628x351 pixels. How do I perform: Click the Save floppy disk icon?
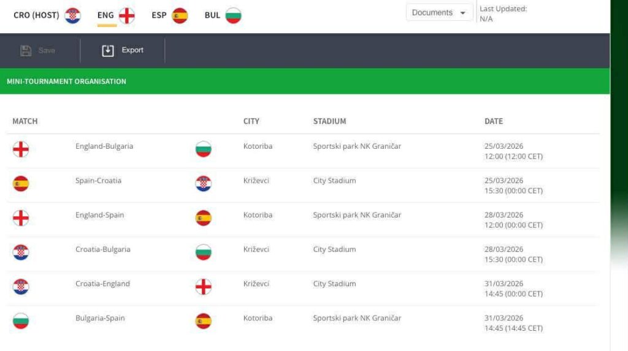(x=26, y=51)
